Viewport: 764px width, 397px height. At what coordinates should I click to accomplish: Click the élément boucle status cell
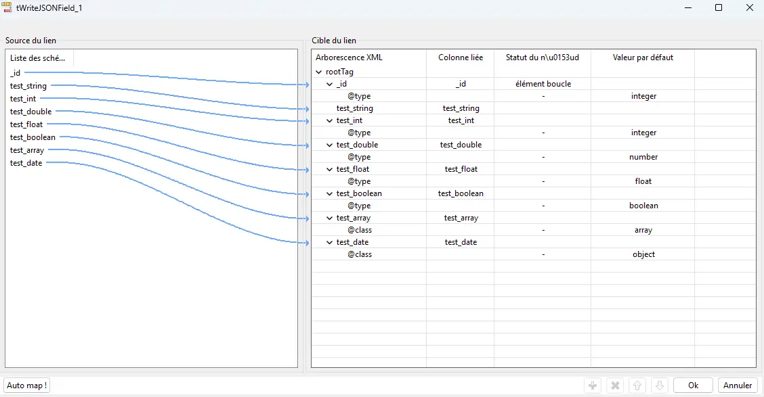541,83
